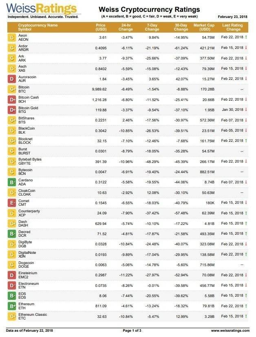Select the green B- badge for Decred
Screen dimensions: 256x337
12,234
